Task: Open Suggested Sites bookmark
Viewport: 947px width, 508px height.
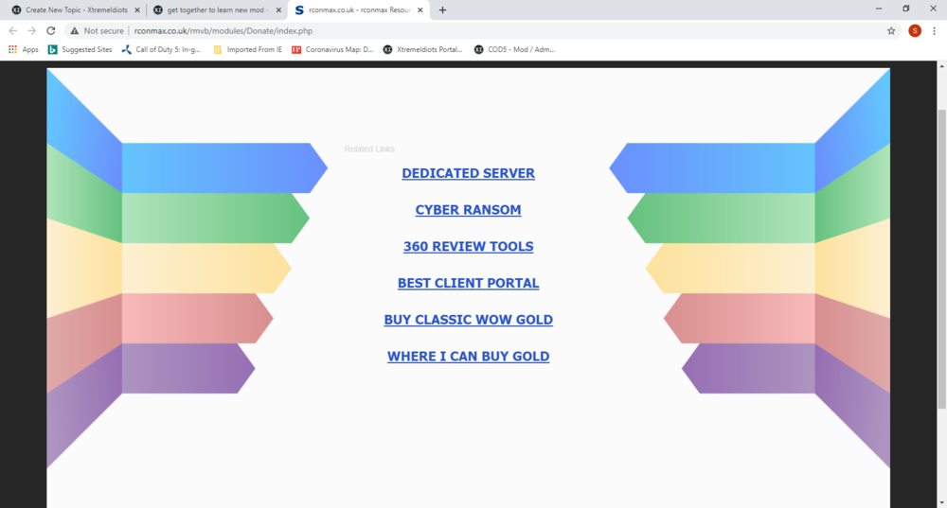Action: pyautogui.click(x=80, y=49)
